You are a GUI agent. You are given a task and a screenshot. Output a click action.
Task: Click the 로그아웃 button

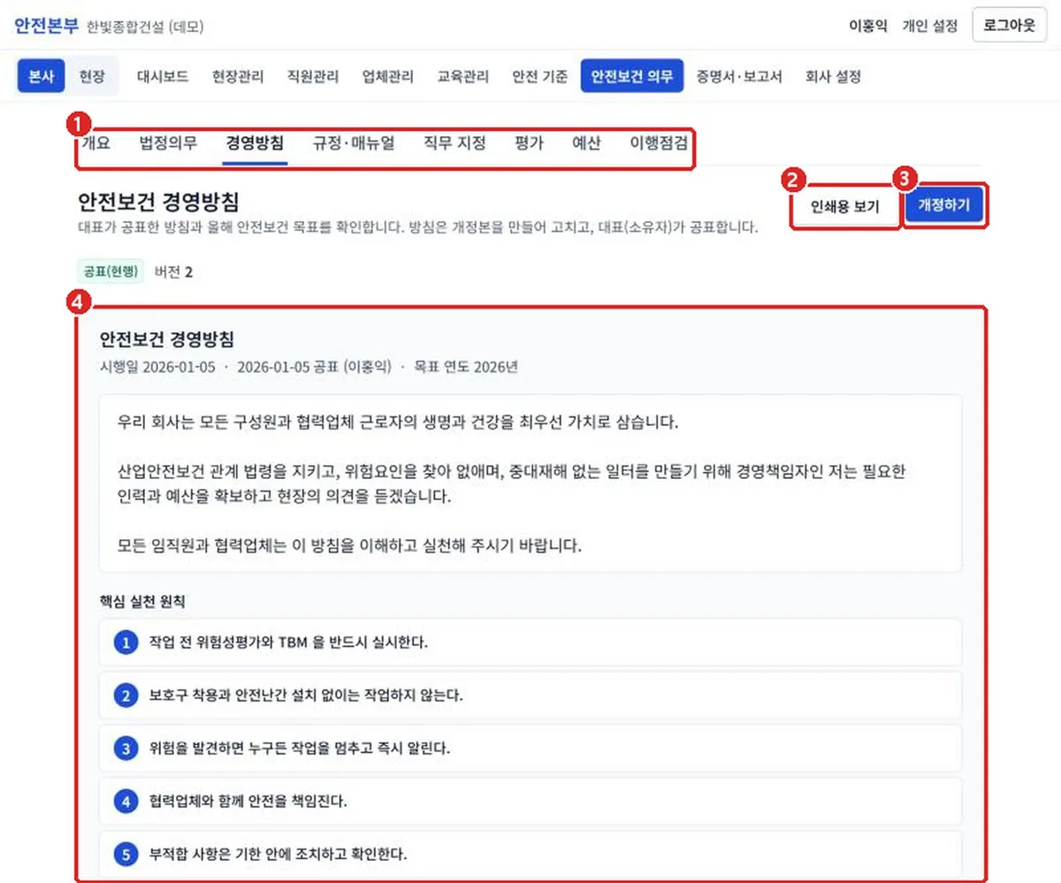[x=1010, y=26]
